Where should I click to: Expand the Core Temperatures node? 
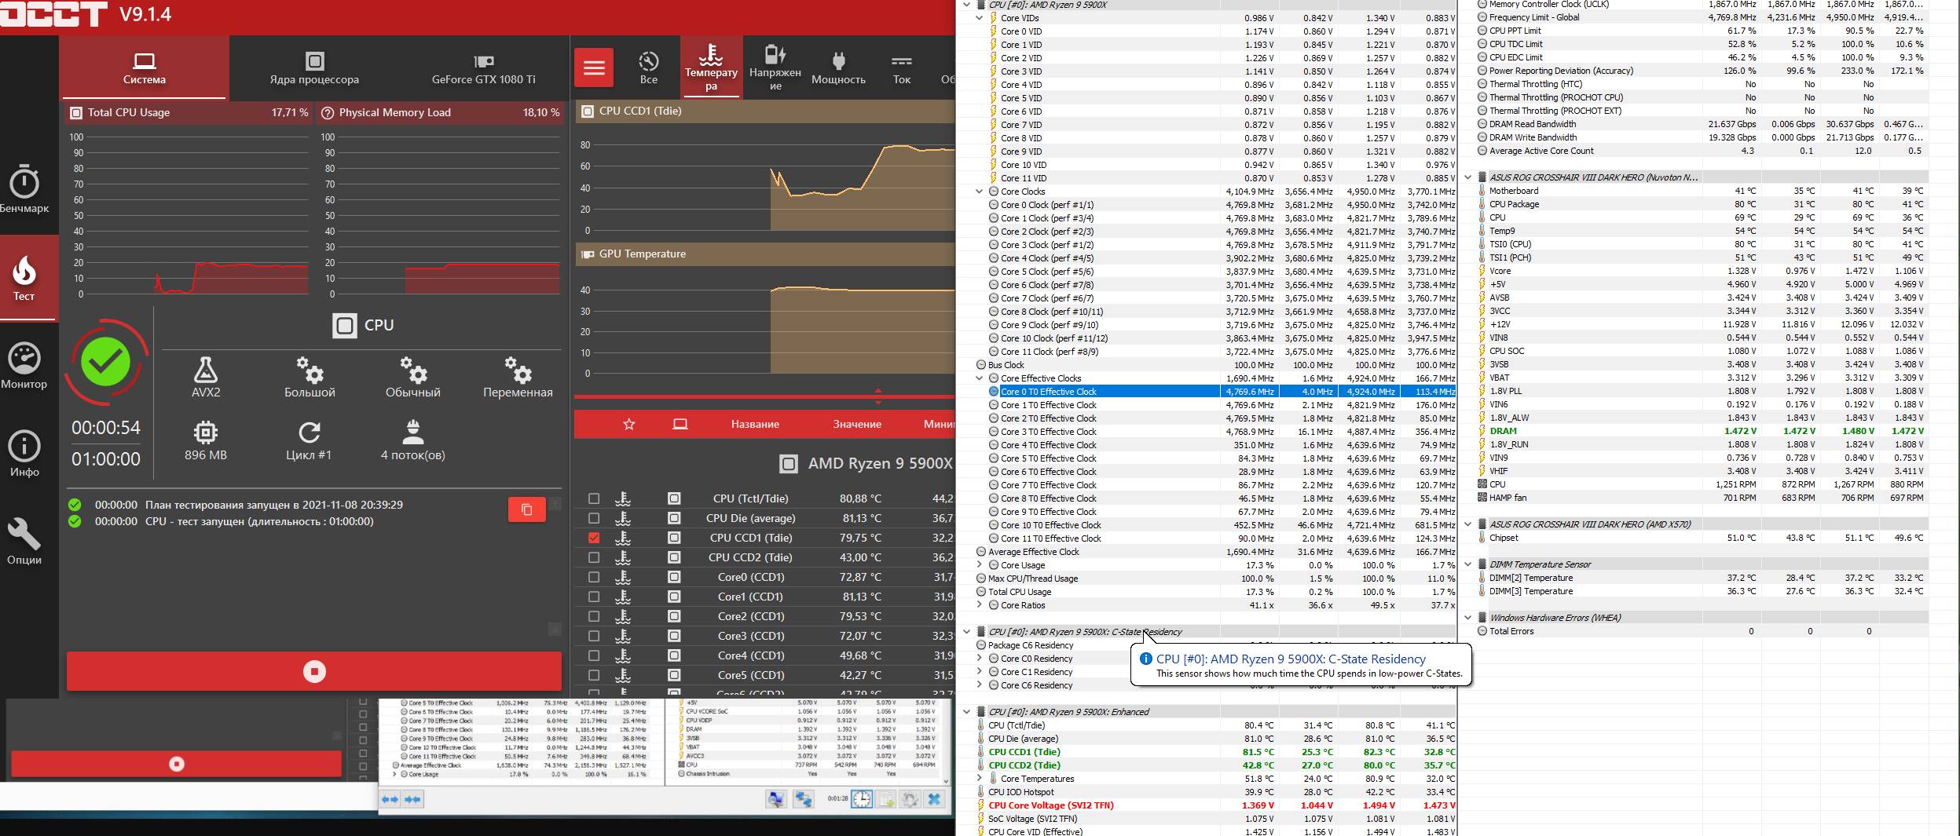coord(980,779)
